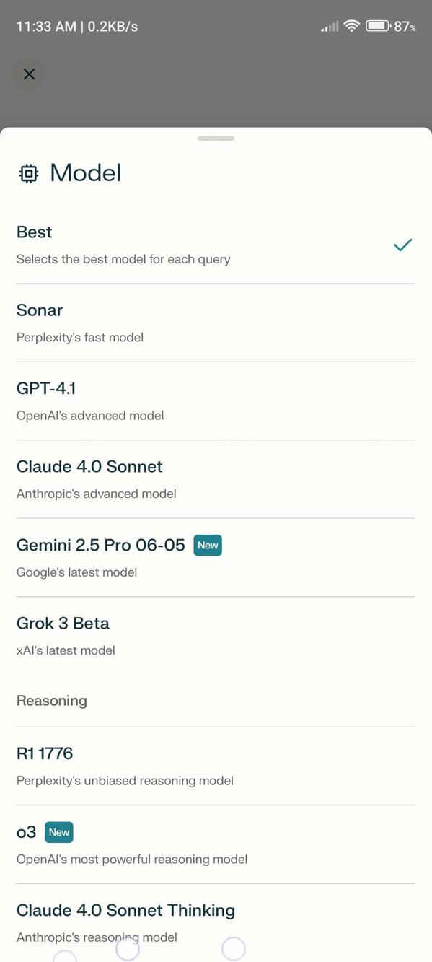Click the Model title text

click(x=86, y=172)
